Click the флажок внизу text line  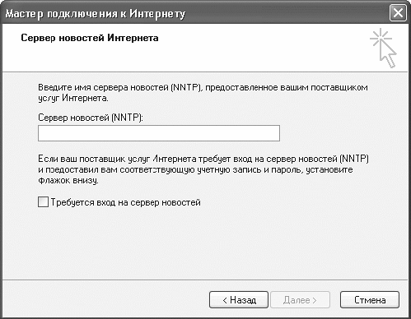[68, 181]
